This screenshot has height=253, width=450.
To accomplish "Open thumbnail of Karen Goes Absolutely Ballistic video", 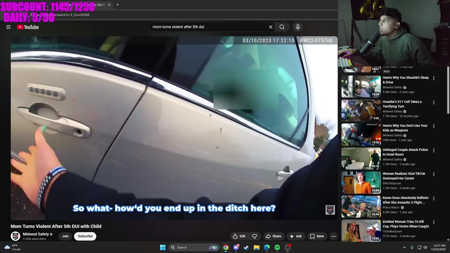I will click(x=361, y=206).
